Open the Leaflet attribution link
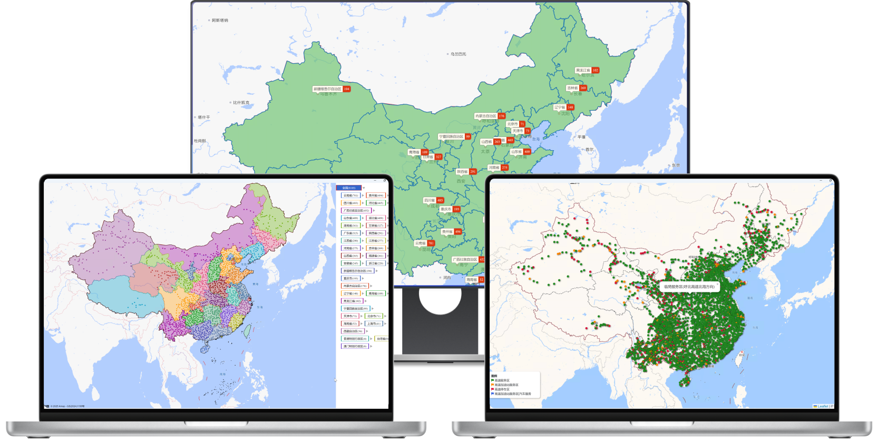 (822, 406)
